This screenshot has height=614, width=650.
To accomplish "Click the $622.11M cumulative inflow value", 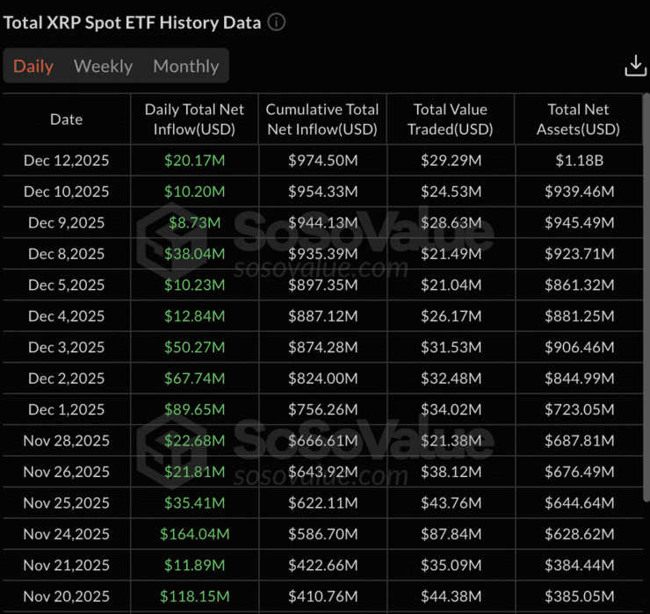I will (323, 503).
